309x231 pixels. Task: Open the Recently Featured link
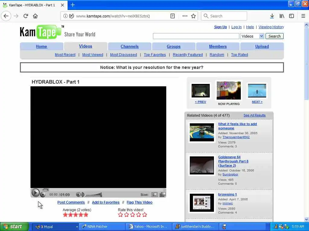click(188, 55)
